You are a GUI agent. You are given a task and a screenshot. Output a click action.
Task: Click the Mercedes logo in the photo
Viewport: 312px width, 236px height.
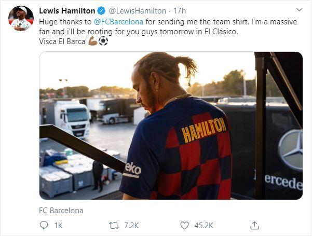pos(290,150)
